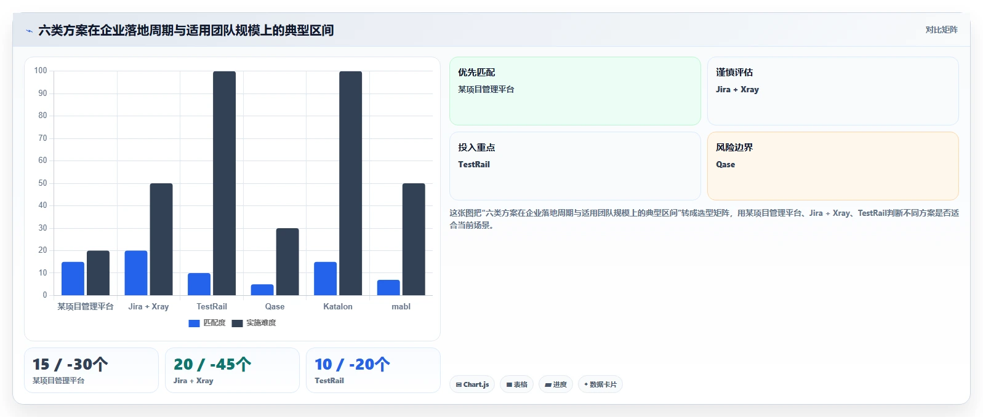Click the Jira + Xray x-axis label
Viewport: 983px width, 417px height.
pos(148,306)
